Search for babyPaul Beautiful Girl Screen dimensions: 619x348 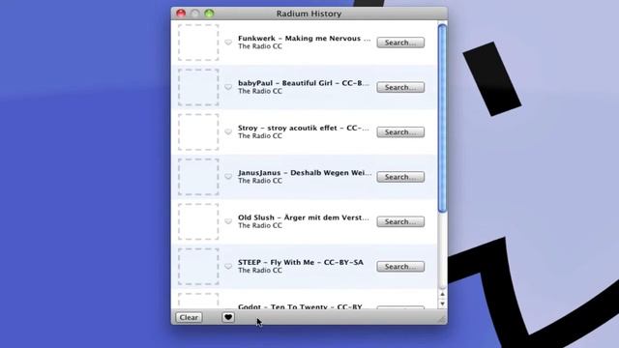400,87
